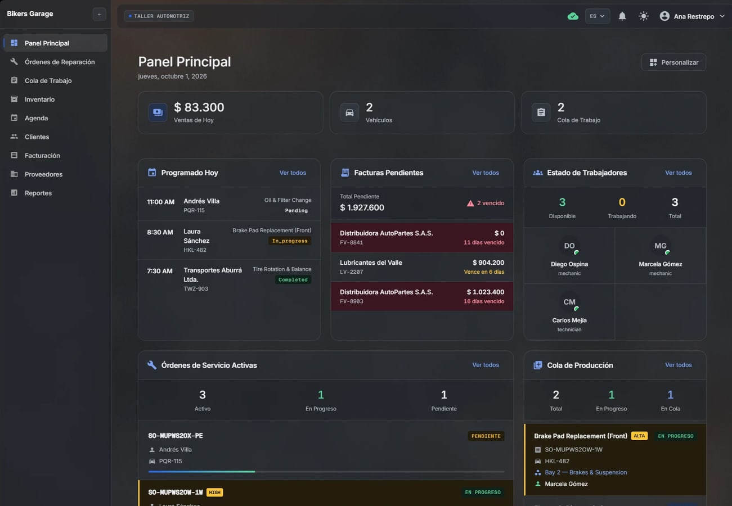The image size is (732, 506).
Task: Click the Pending status badge
Action: point(296,211)
